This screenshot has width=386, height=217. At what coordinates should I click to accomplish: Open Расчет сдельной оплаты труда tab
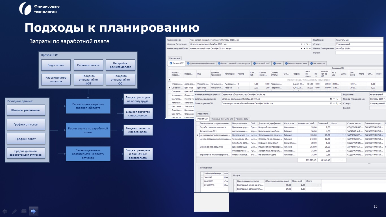point(234,64)
